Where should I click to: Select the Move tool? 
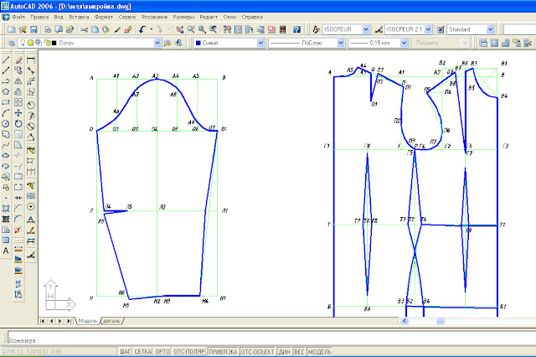click(18, 113)
